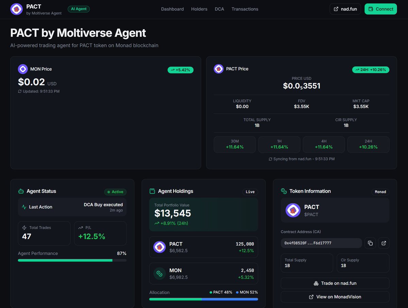This screenshot has height=308, width=408.
Task: Click the 24H: +10.26% badge
Action: pos(371,69)
